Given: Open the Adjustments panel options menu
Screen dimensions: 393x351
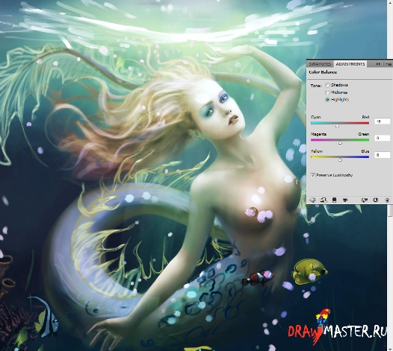Looking at the screenshot, I should (389, 64).
